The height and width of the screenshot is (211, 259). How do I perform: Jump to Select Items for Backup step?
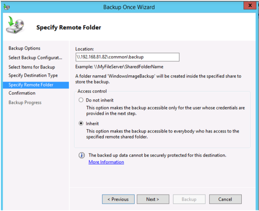(x=32, y=67)
